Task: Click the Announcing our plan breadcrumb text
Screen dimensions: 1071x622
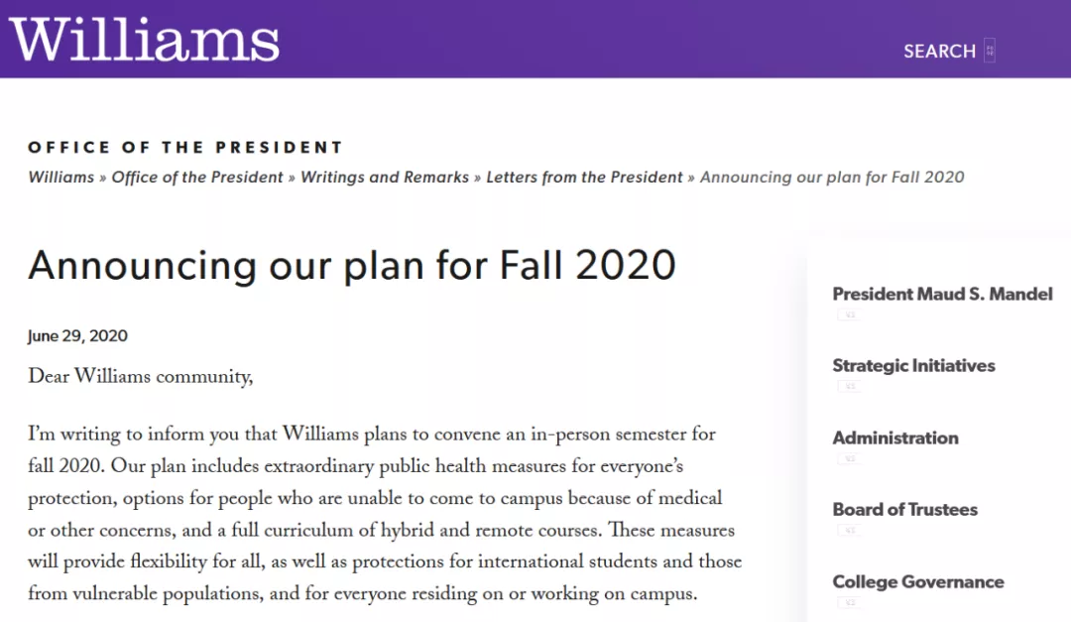Action: click(832, 178)
